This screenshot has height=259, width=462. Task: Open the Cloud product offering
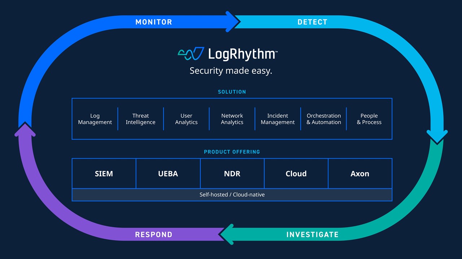coord(296,174)
